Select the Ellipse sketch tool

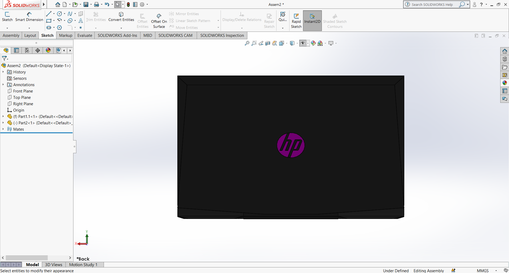pos(70,21)
